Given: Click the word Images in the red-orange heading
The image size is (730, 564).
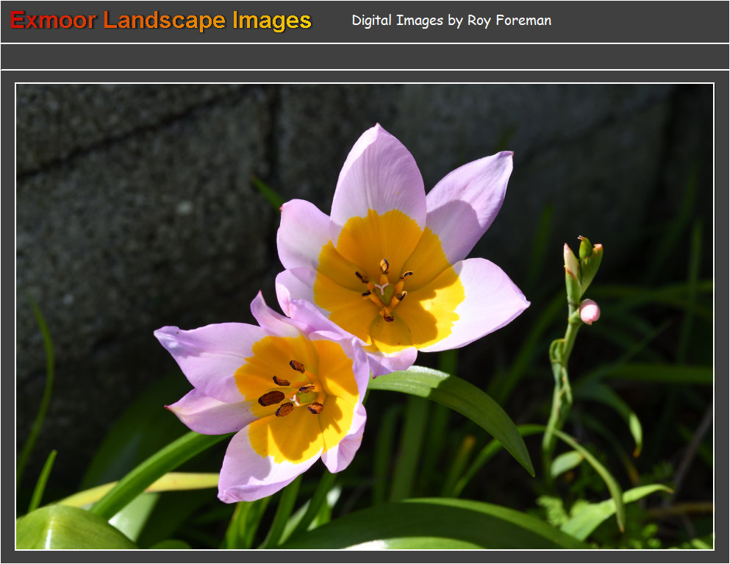Looking at the screenshot, I should click(272, 21).
